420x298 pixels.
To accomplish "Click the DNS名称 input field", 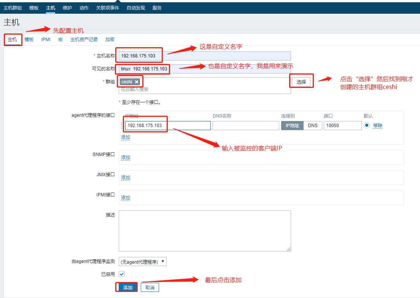I will point(246,126).
